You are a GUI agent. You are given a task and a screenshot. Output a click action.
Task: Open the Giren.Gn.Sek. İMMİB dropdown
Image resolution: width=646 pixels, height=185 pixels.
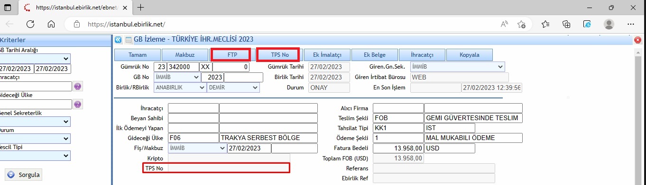(457, 67)
